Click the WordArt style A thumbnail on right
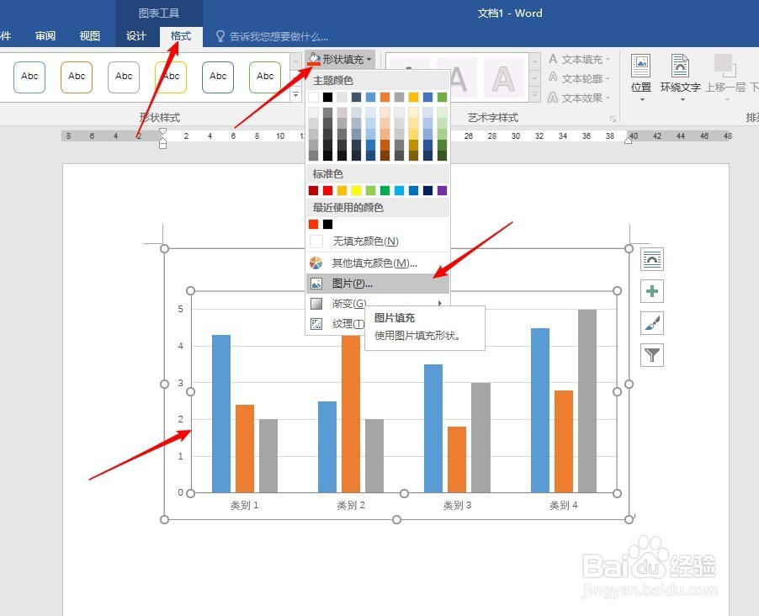Screen dimensions: 759x616 pyautogui.click(x=504, y=77)
